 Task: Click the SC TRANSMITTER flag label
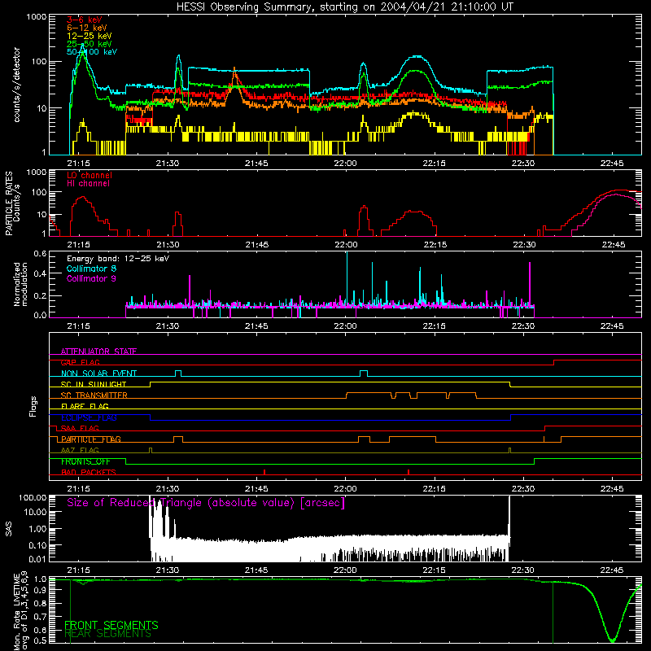pyautogui.click(x=94, y=395)
